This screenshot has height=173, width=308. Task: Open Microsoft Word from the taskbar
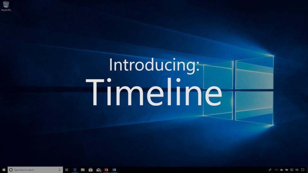click(x=114, y=170)
